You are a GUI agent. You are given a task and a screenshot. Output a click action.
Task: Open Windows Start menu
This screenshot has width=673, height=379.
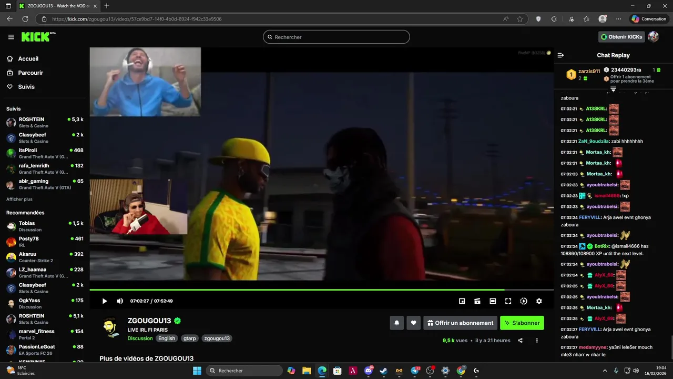pos(197,371)
